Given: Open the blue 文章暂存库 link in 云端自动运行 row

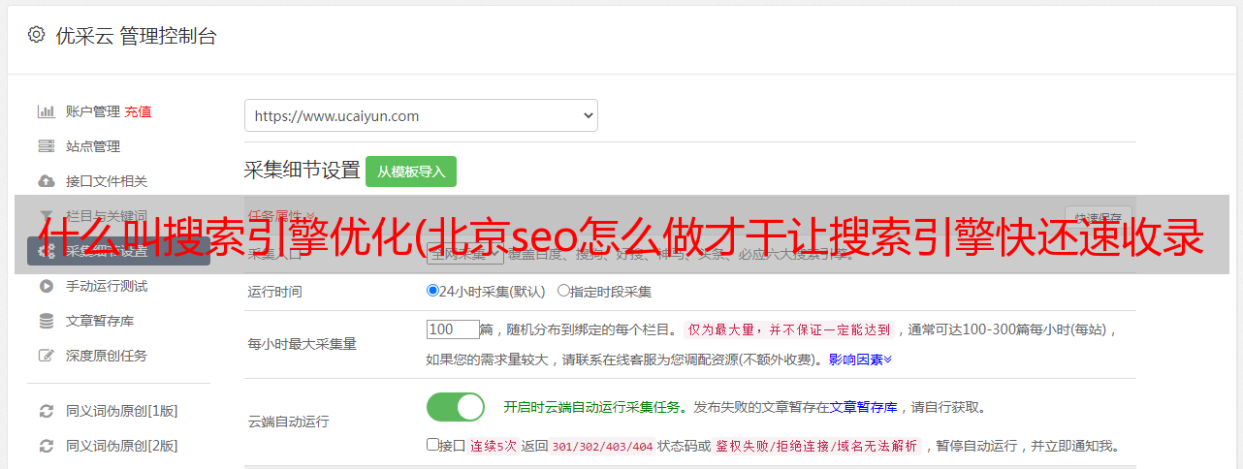Looking at the screenshot, I should pos(863,407).
